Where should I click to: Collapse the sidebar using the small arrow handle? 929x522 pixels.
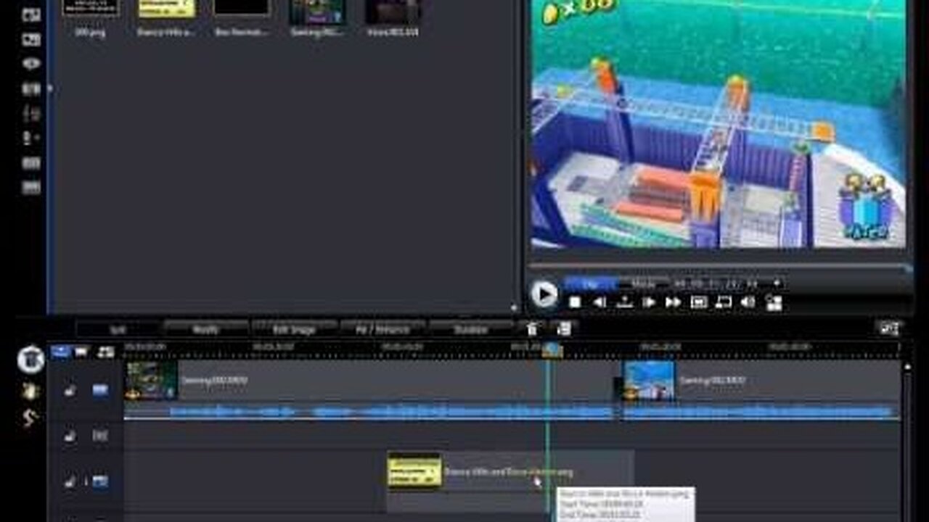click(50, 88)
